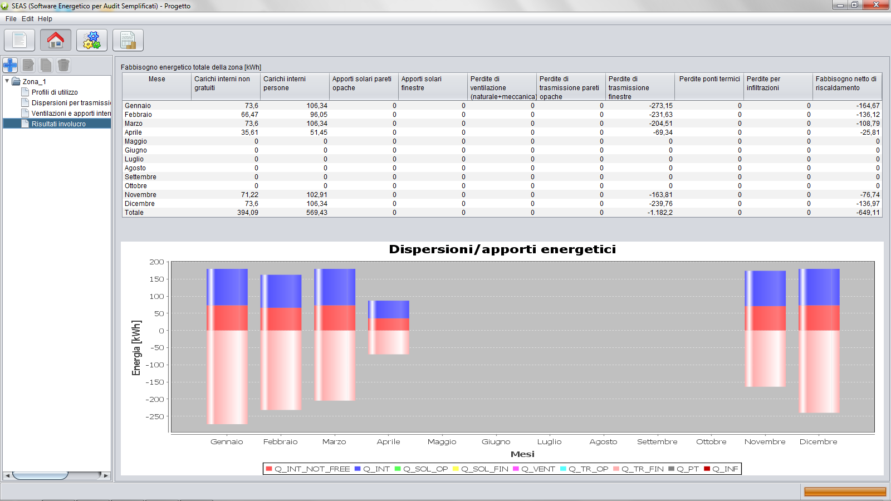
Task: Click the left panel horizontal scrollbar thumb
Action: [x=40, y=475]
